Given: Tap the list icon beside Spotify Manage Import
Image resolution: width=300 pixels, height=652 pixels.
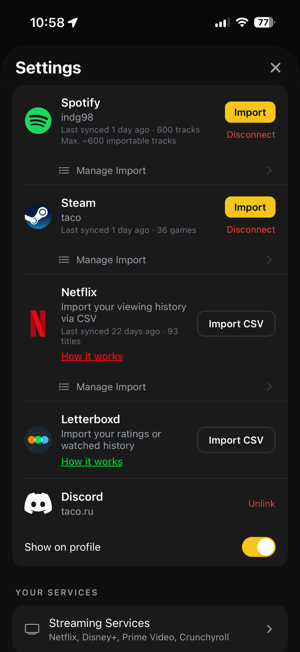Looking at the screenshot, I should 64,170.
